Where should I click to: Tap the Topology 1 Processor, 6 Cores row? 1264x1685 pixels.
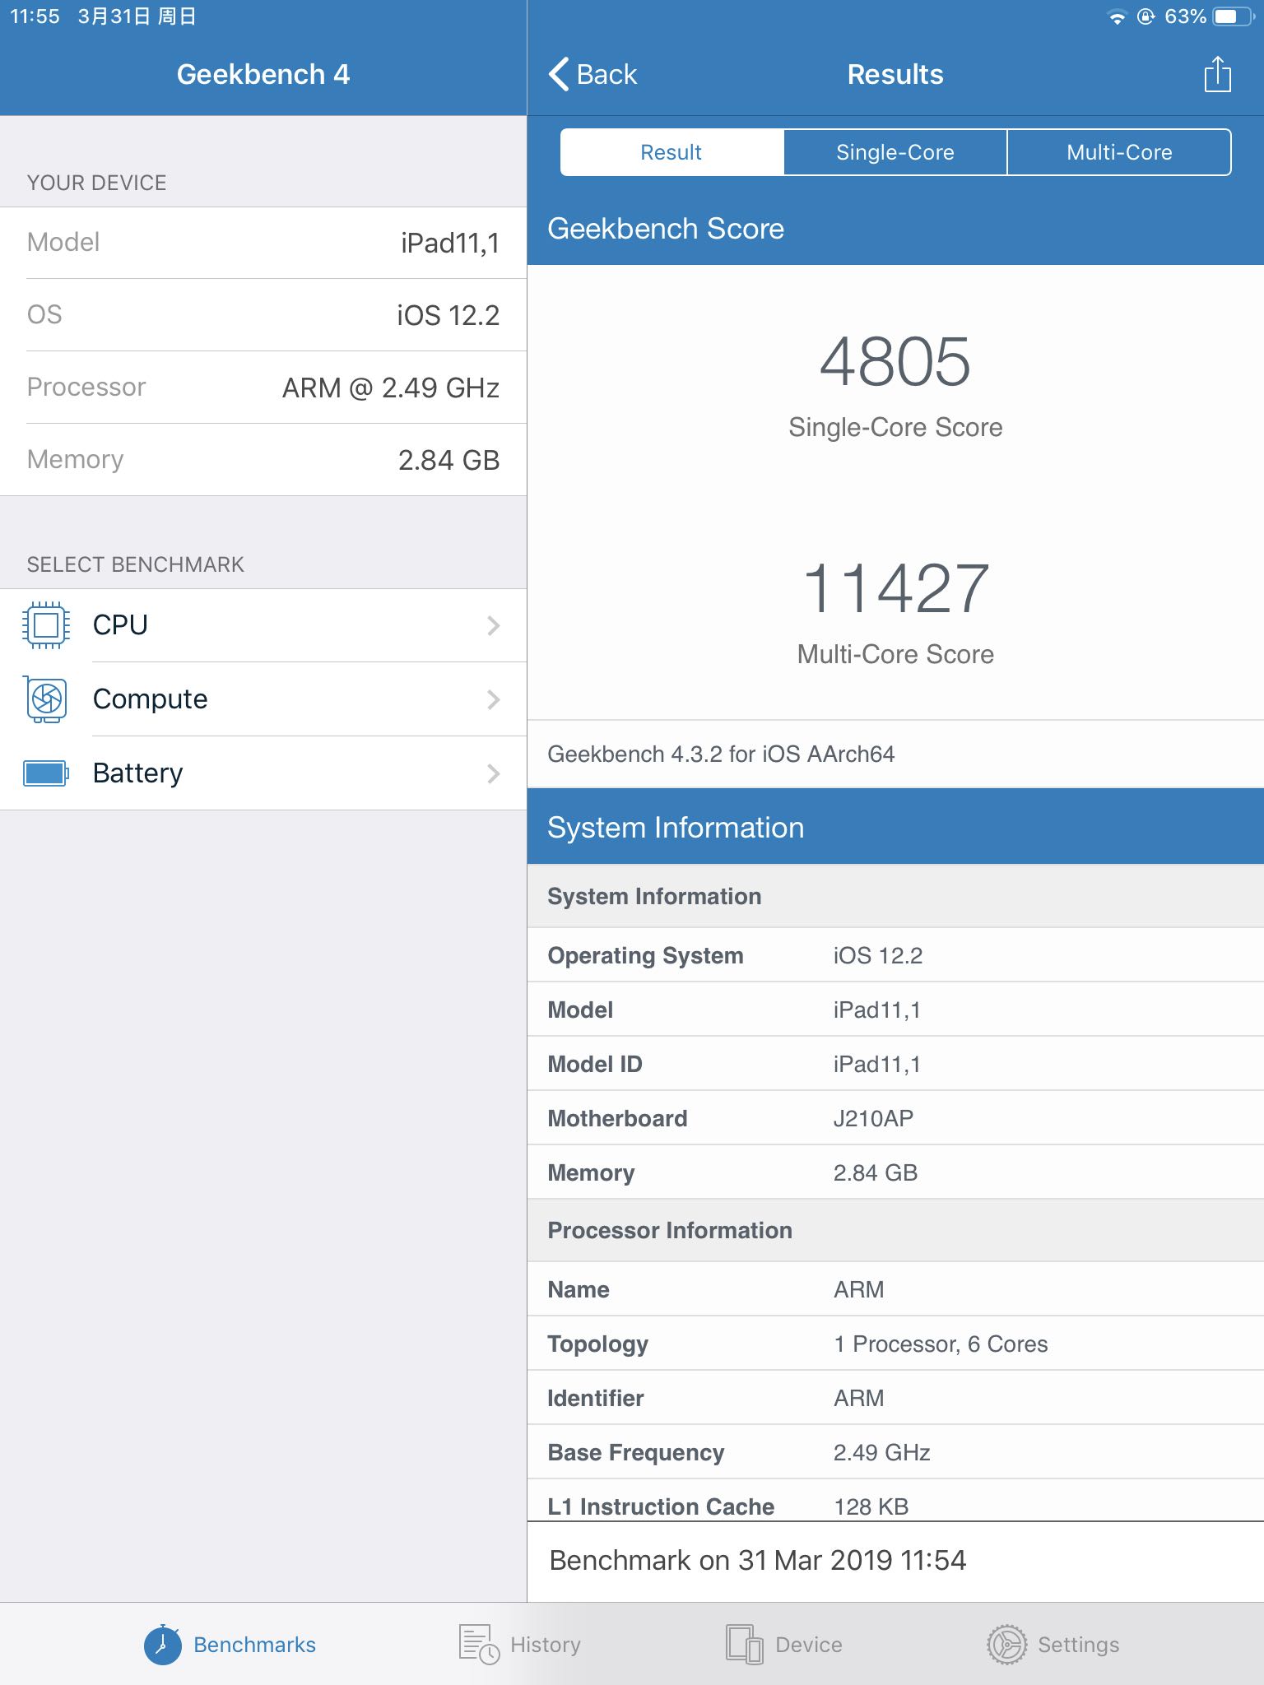tap(895, 1344)
